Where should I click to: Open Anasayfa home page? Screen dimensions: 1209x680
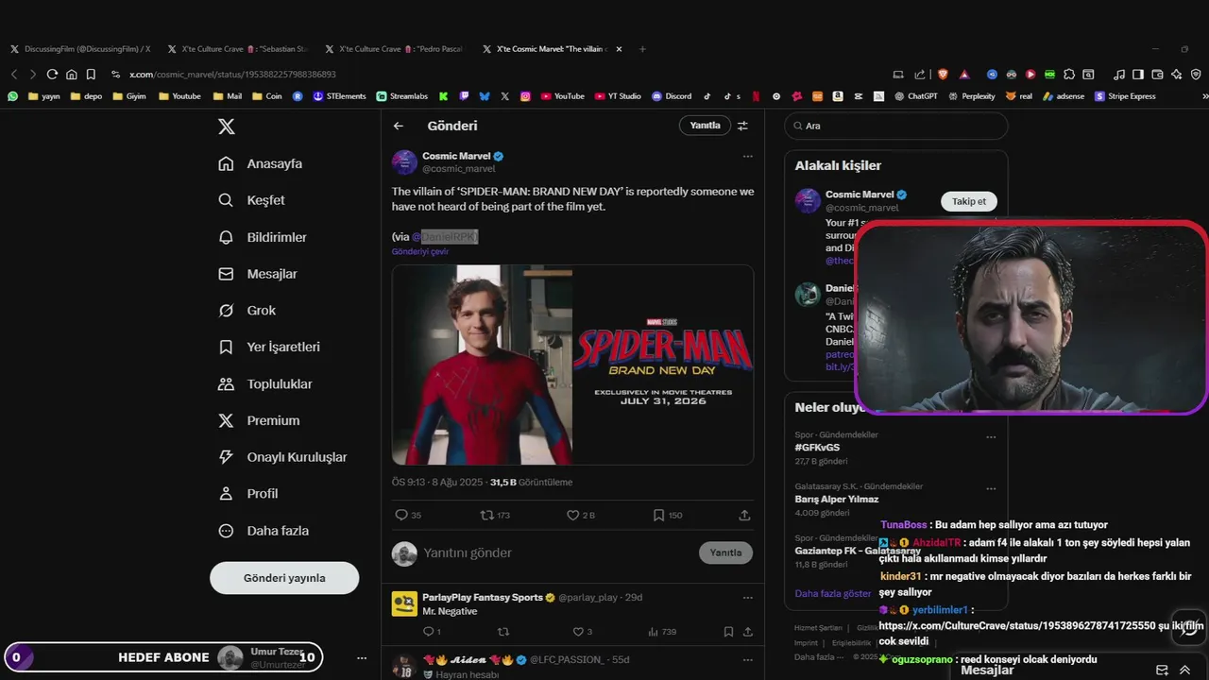click(x=261, y=163)
